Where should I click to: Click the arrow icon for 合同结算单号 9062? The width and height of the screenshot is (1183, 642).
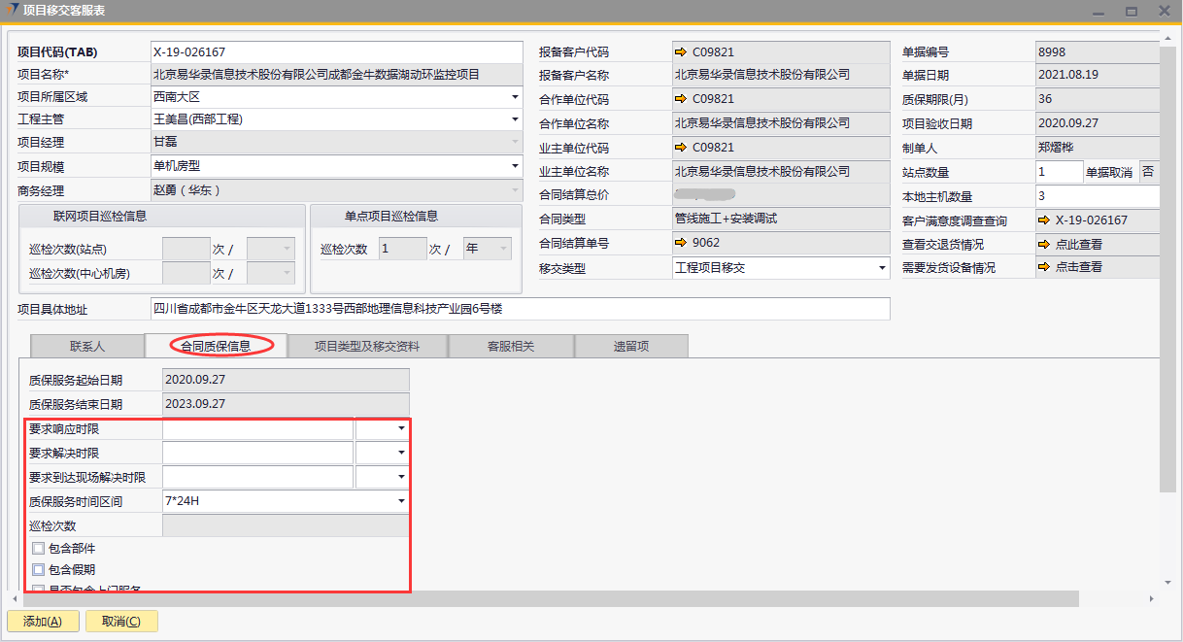click(x=681, y=243)
